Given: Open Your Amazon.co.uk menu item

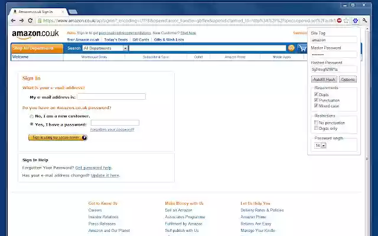Looking at the screenshot, I should click(83, 40).
